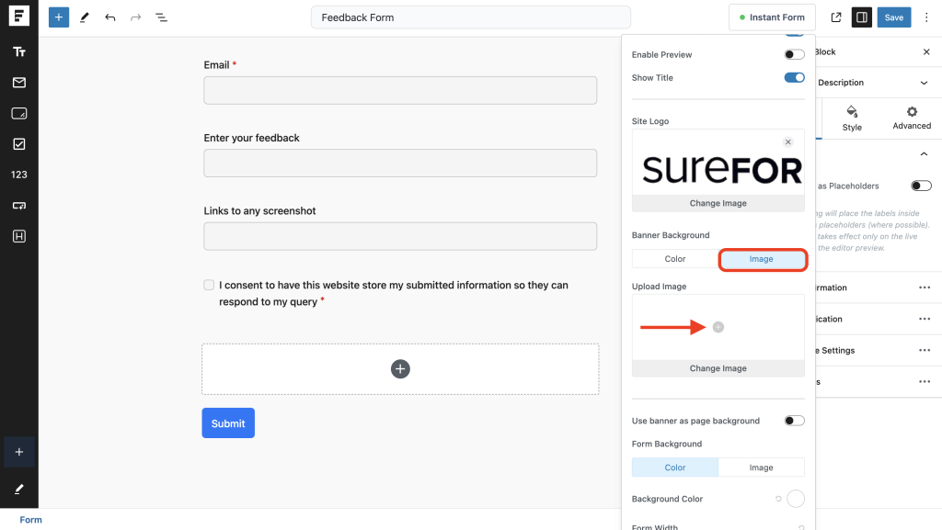Toggle Use banner as page background
The width and height of the screenshot is (942, 530).
(794, 421)
